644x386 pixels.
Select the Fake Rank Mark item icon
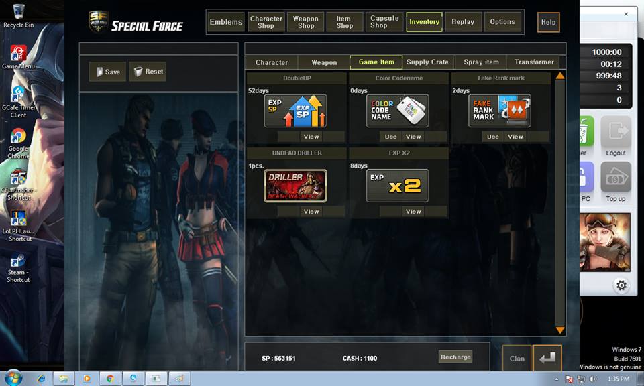coord(499,111)
